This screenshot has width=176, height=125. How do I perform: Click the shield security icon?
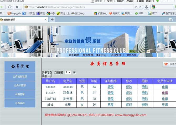[147, 7]
